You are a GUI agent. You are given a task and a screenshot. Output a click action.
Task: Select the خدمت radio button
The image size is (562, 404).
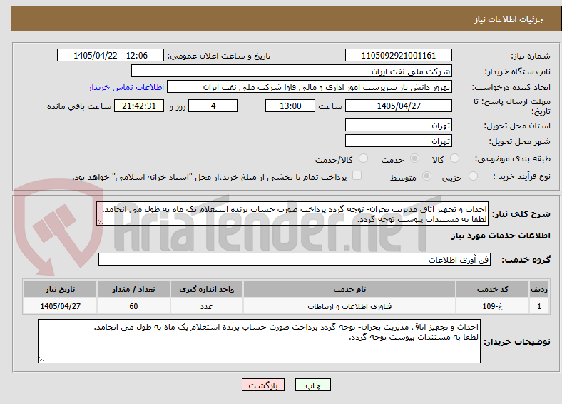pyautogui.click(x=414, y=158)
